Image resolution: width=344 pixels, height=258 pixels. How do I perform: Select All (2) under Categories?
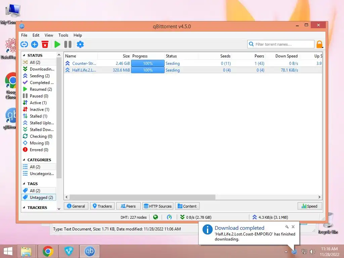click(39, 167)
